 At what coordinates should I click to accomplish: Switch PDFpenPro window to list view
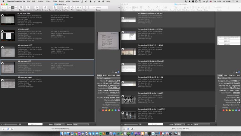click(13, 7)
